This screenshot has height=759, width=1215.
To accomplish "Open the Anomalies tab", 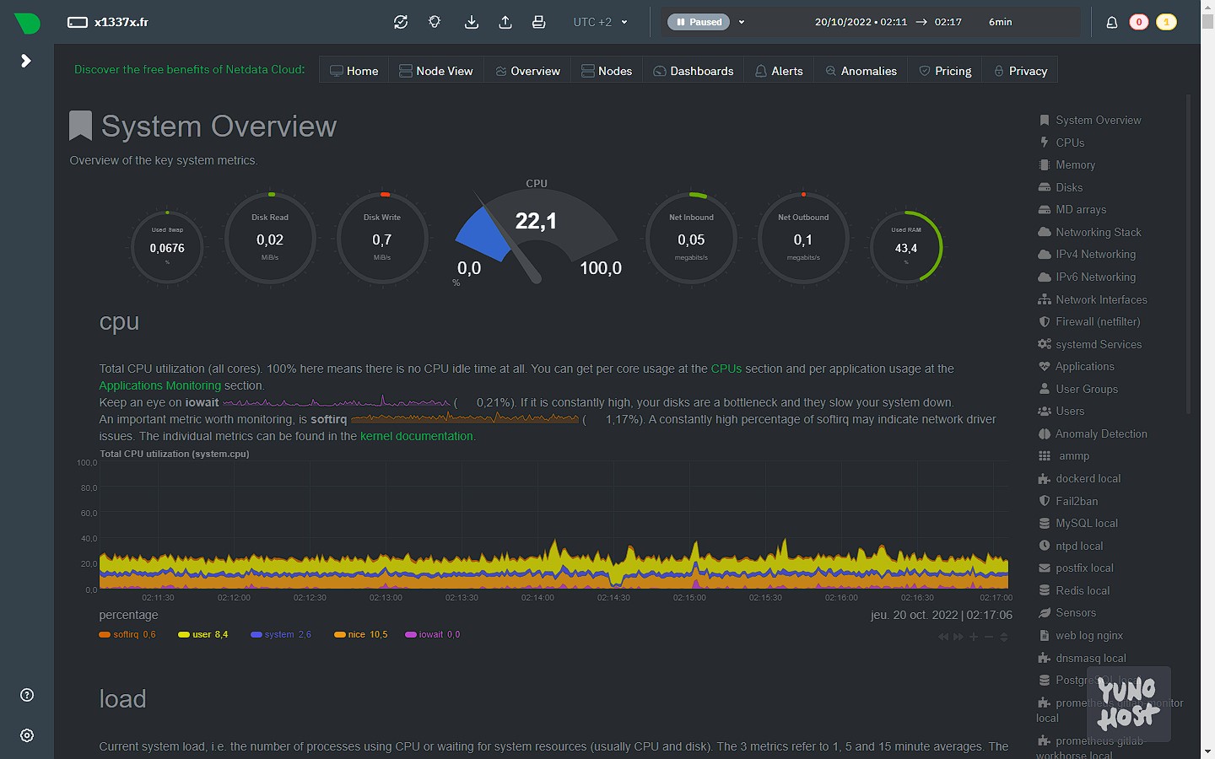I will point(861,71).
